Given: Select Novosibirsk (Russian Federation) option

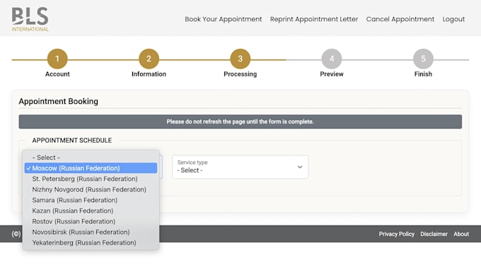Looking at the screenshot, I should point(91,232).
